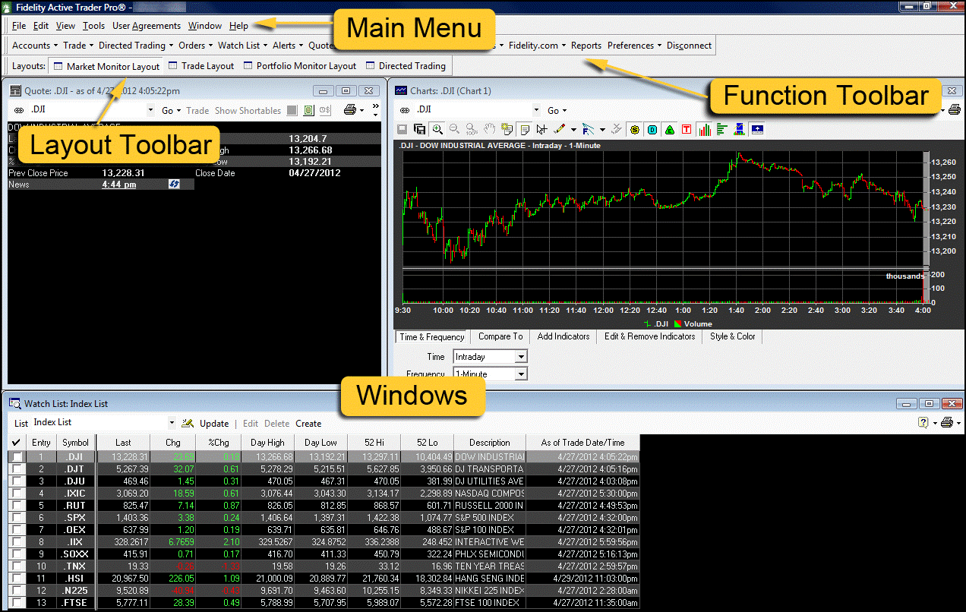Open the Alerts toolbar dropdown

(288, 46)
